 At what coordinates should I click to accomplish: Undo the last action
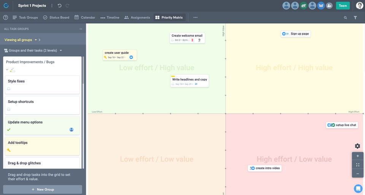(x=60, y=6)
